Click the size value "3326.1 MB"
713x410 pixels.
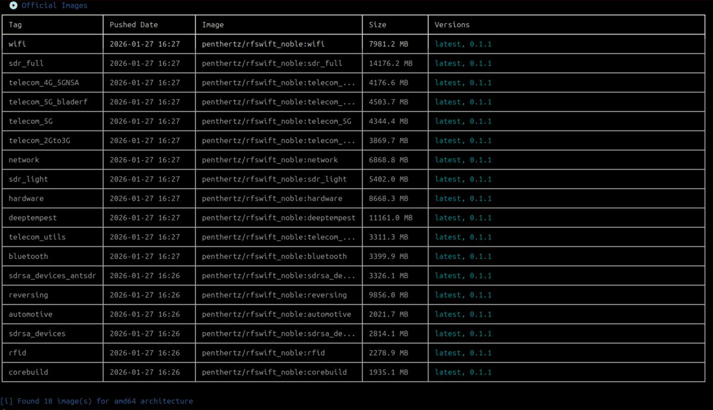pos(388,275)
